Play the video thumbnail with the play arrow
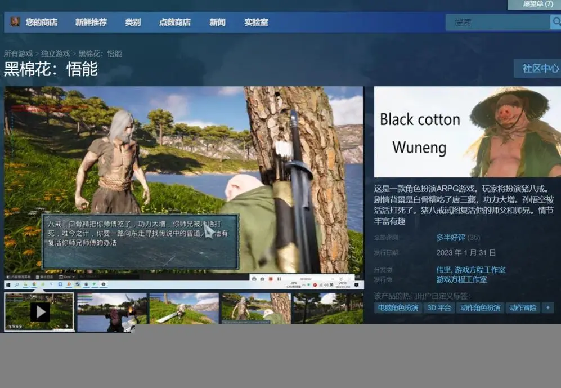 click(39, 312)
